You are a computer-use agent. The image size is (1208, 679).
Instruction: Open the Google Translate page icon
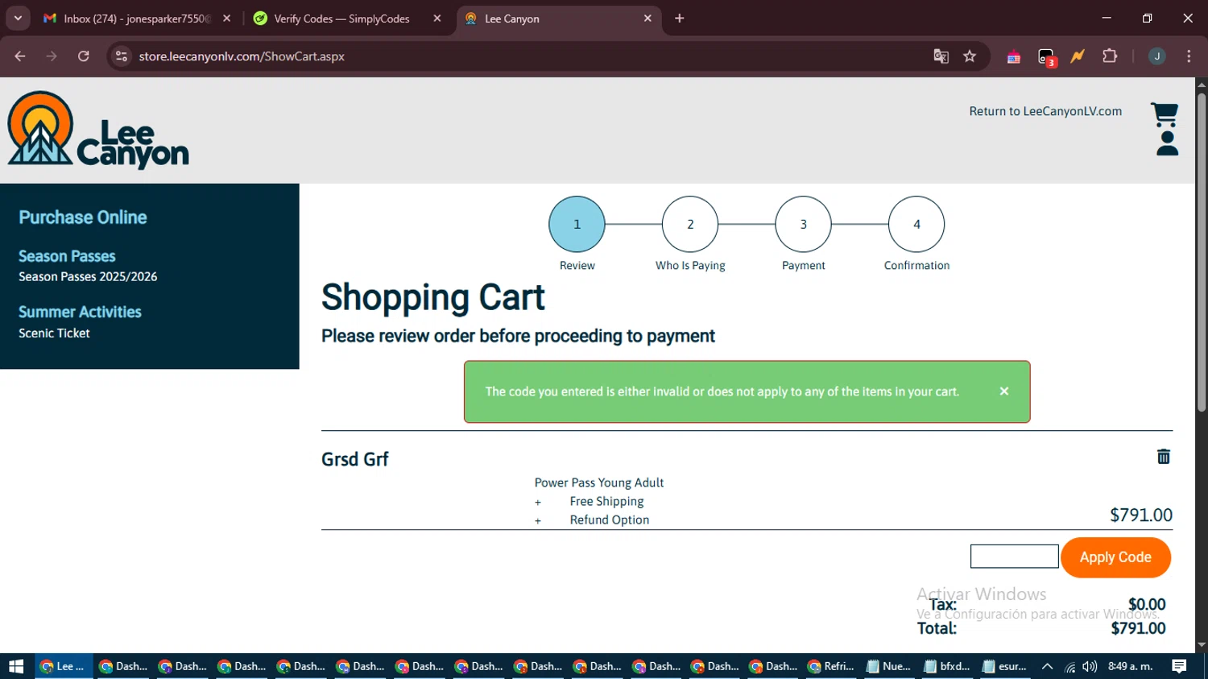941,56
